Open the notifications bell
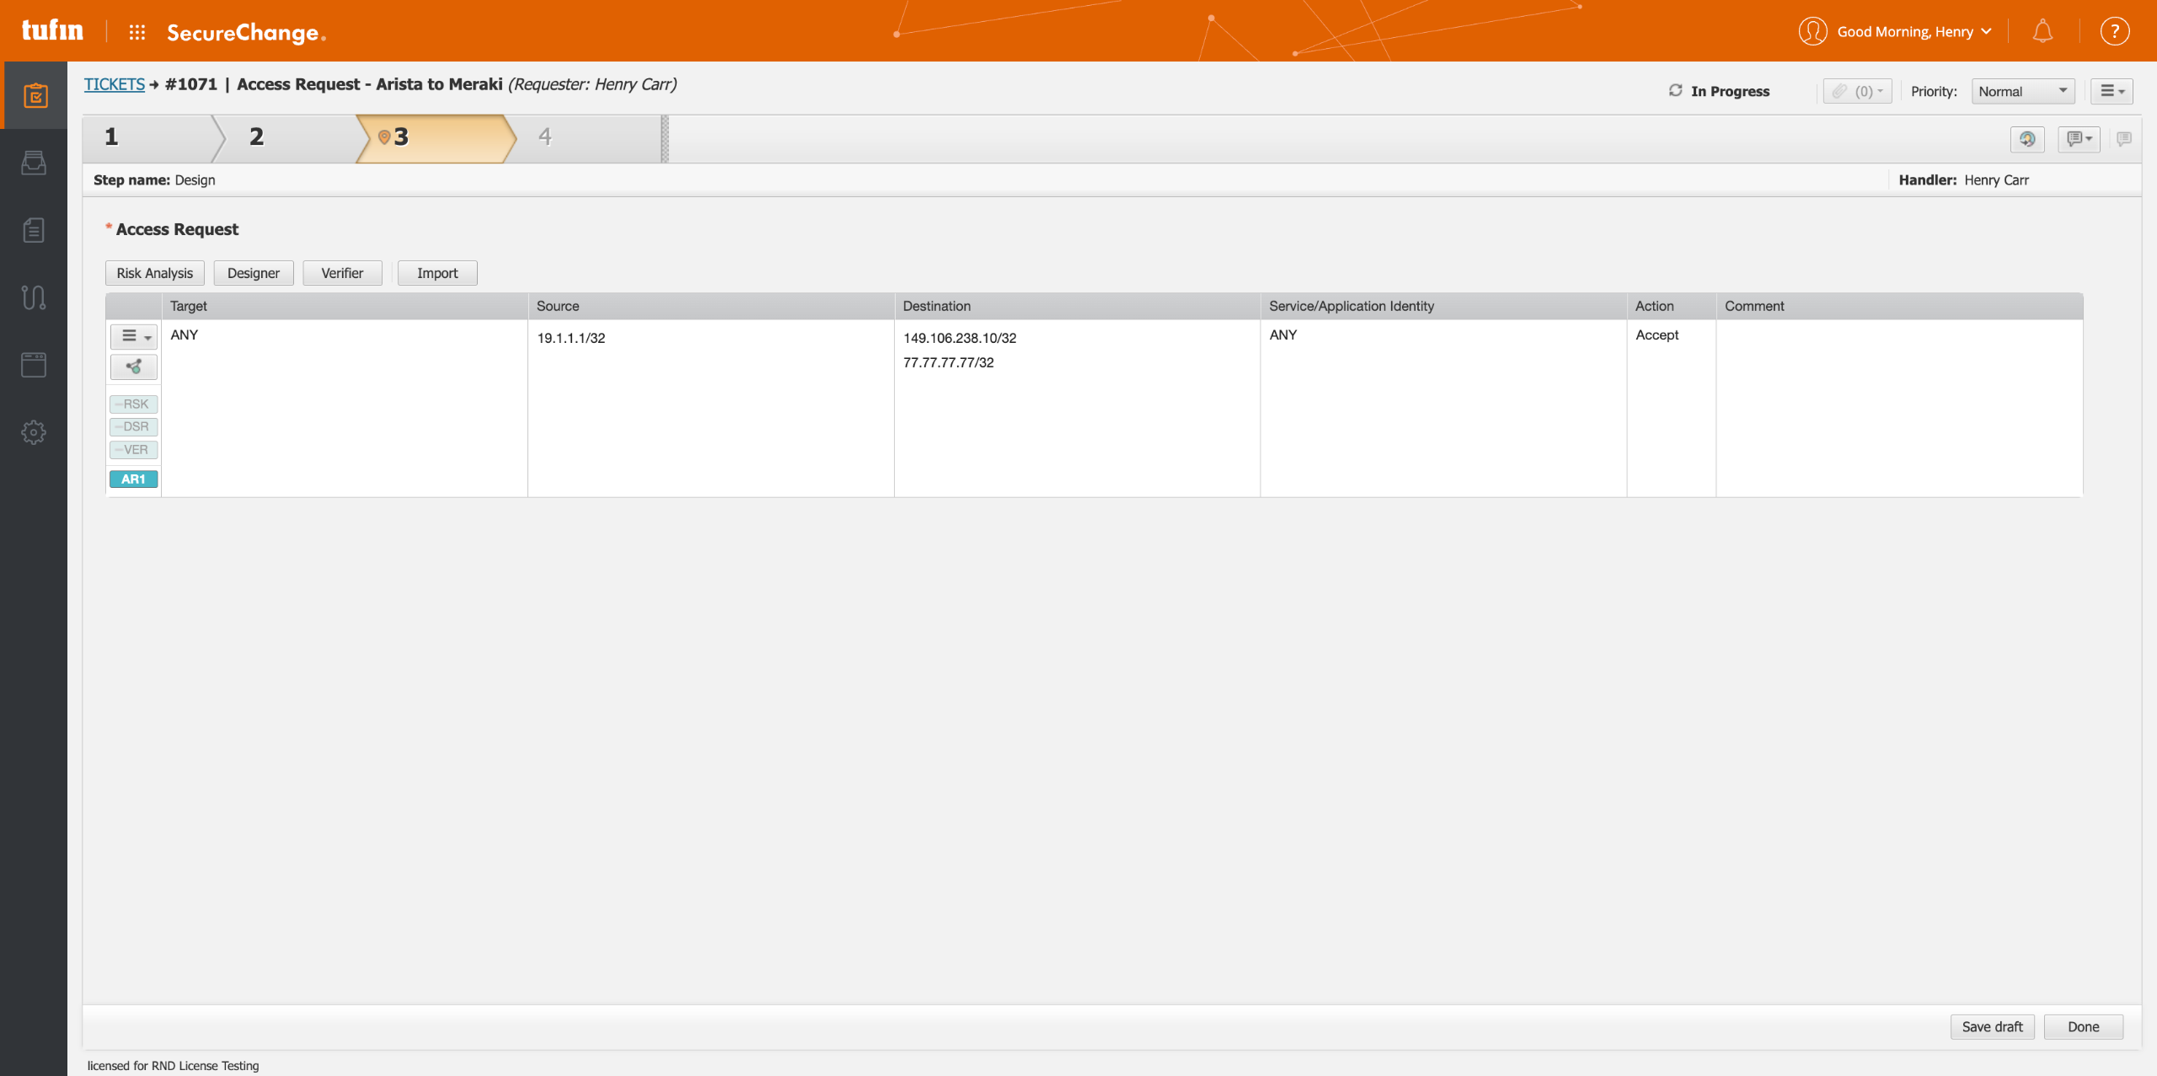The image size is (2157, 1076). pyautogui.click(x=2042, y=32)
